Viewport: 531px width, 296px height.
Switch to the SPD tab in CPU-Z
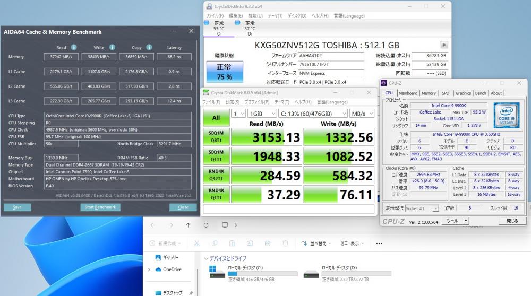coord(446,93)
